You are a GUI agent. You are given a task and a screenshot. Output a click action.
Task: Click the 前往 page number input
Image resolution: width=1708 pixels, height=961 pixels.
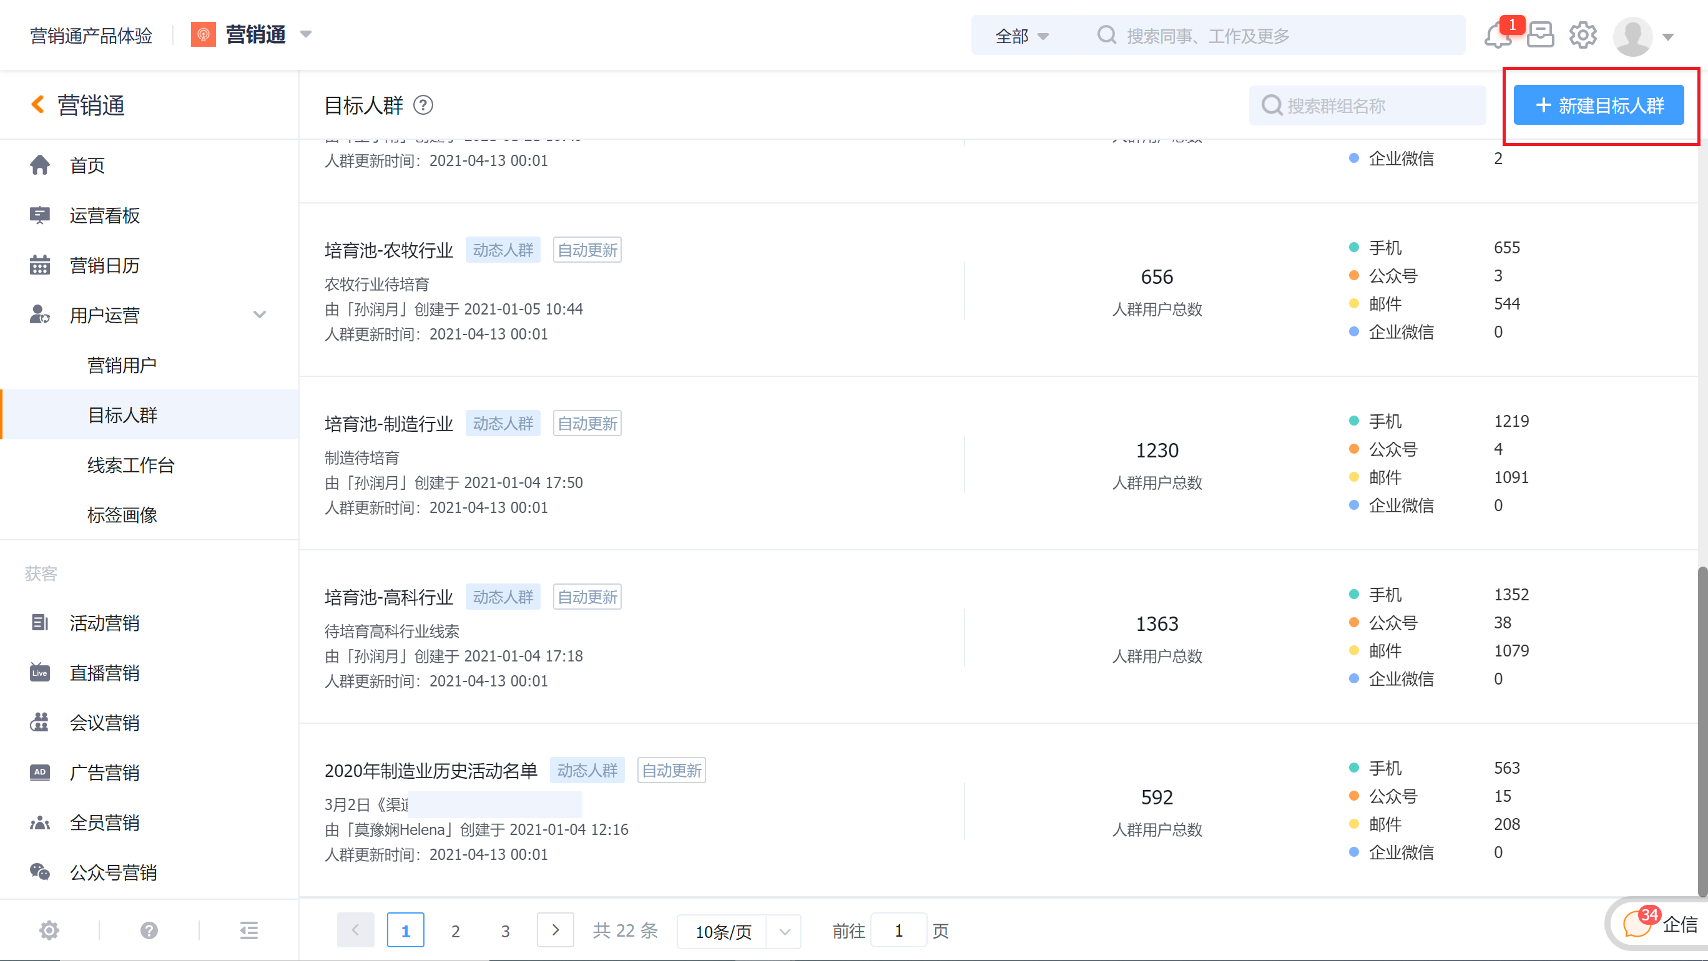(898, 931)
